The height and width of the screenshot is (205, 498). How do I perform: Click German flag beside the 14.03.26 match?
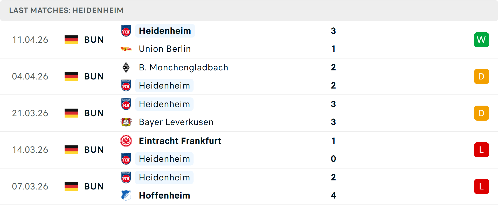(71, 150)
